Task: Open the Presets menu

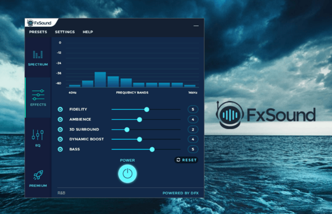Action: coord(38,32)
